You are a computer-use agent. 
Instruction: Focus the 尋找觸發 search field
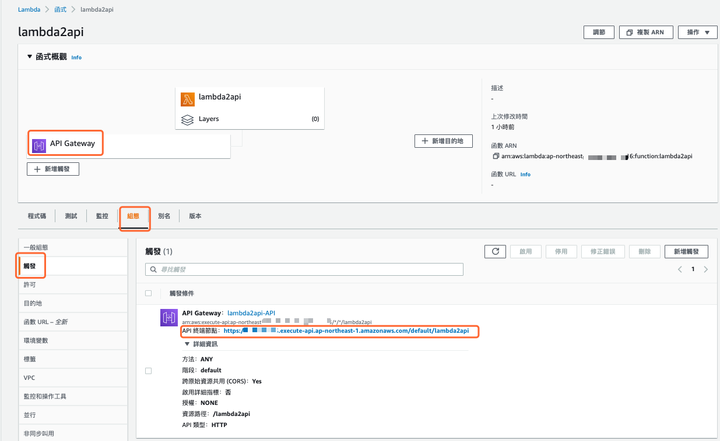(x=304, y=269)
